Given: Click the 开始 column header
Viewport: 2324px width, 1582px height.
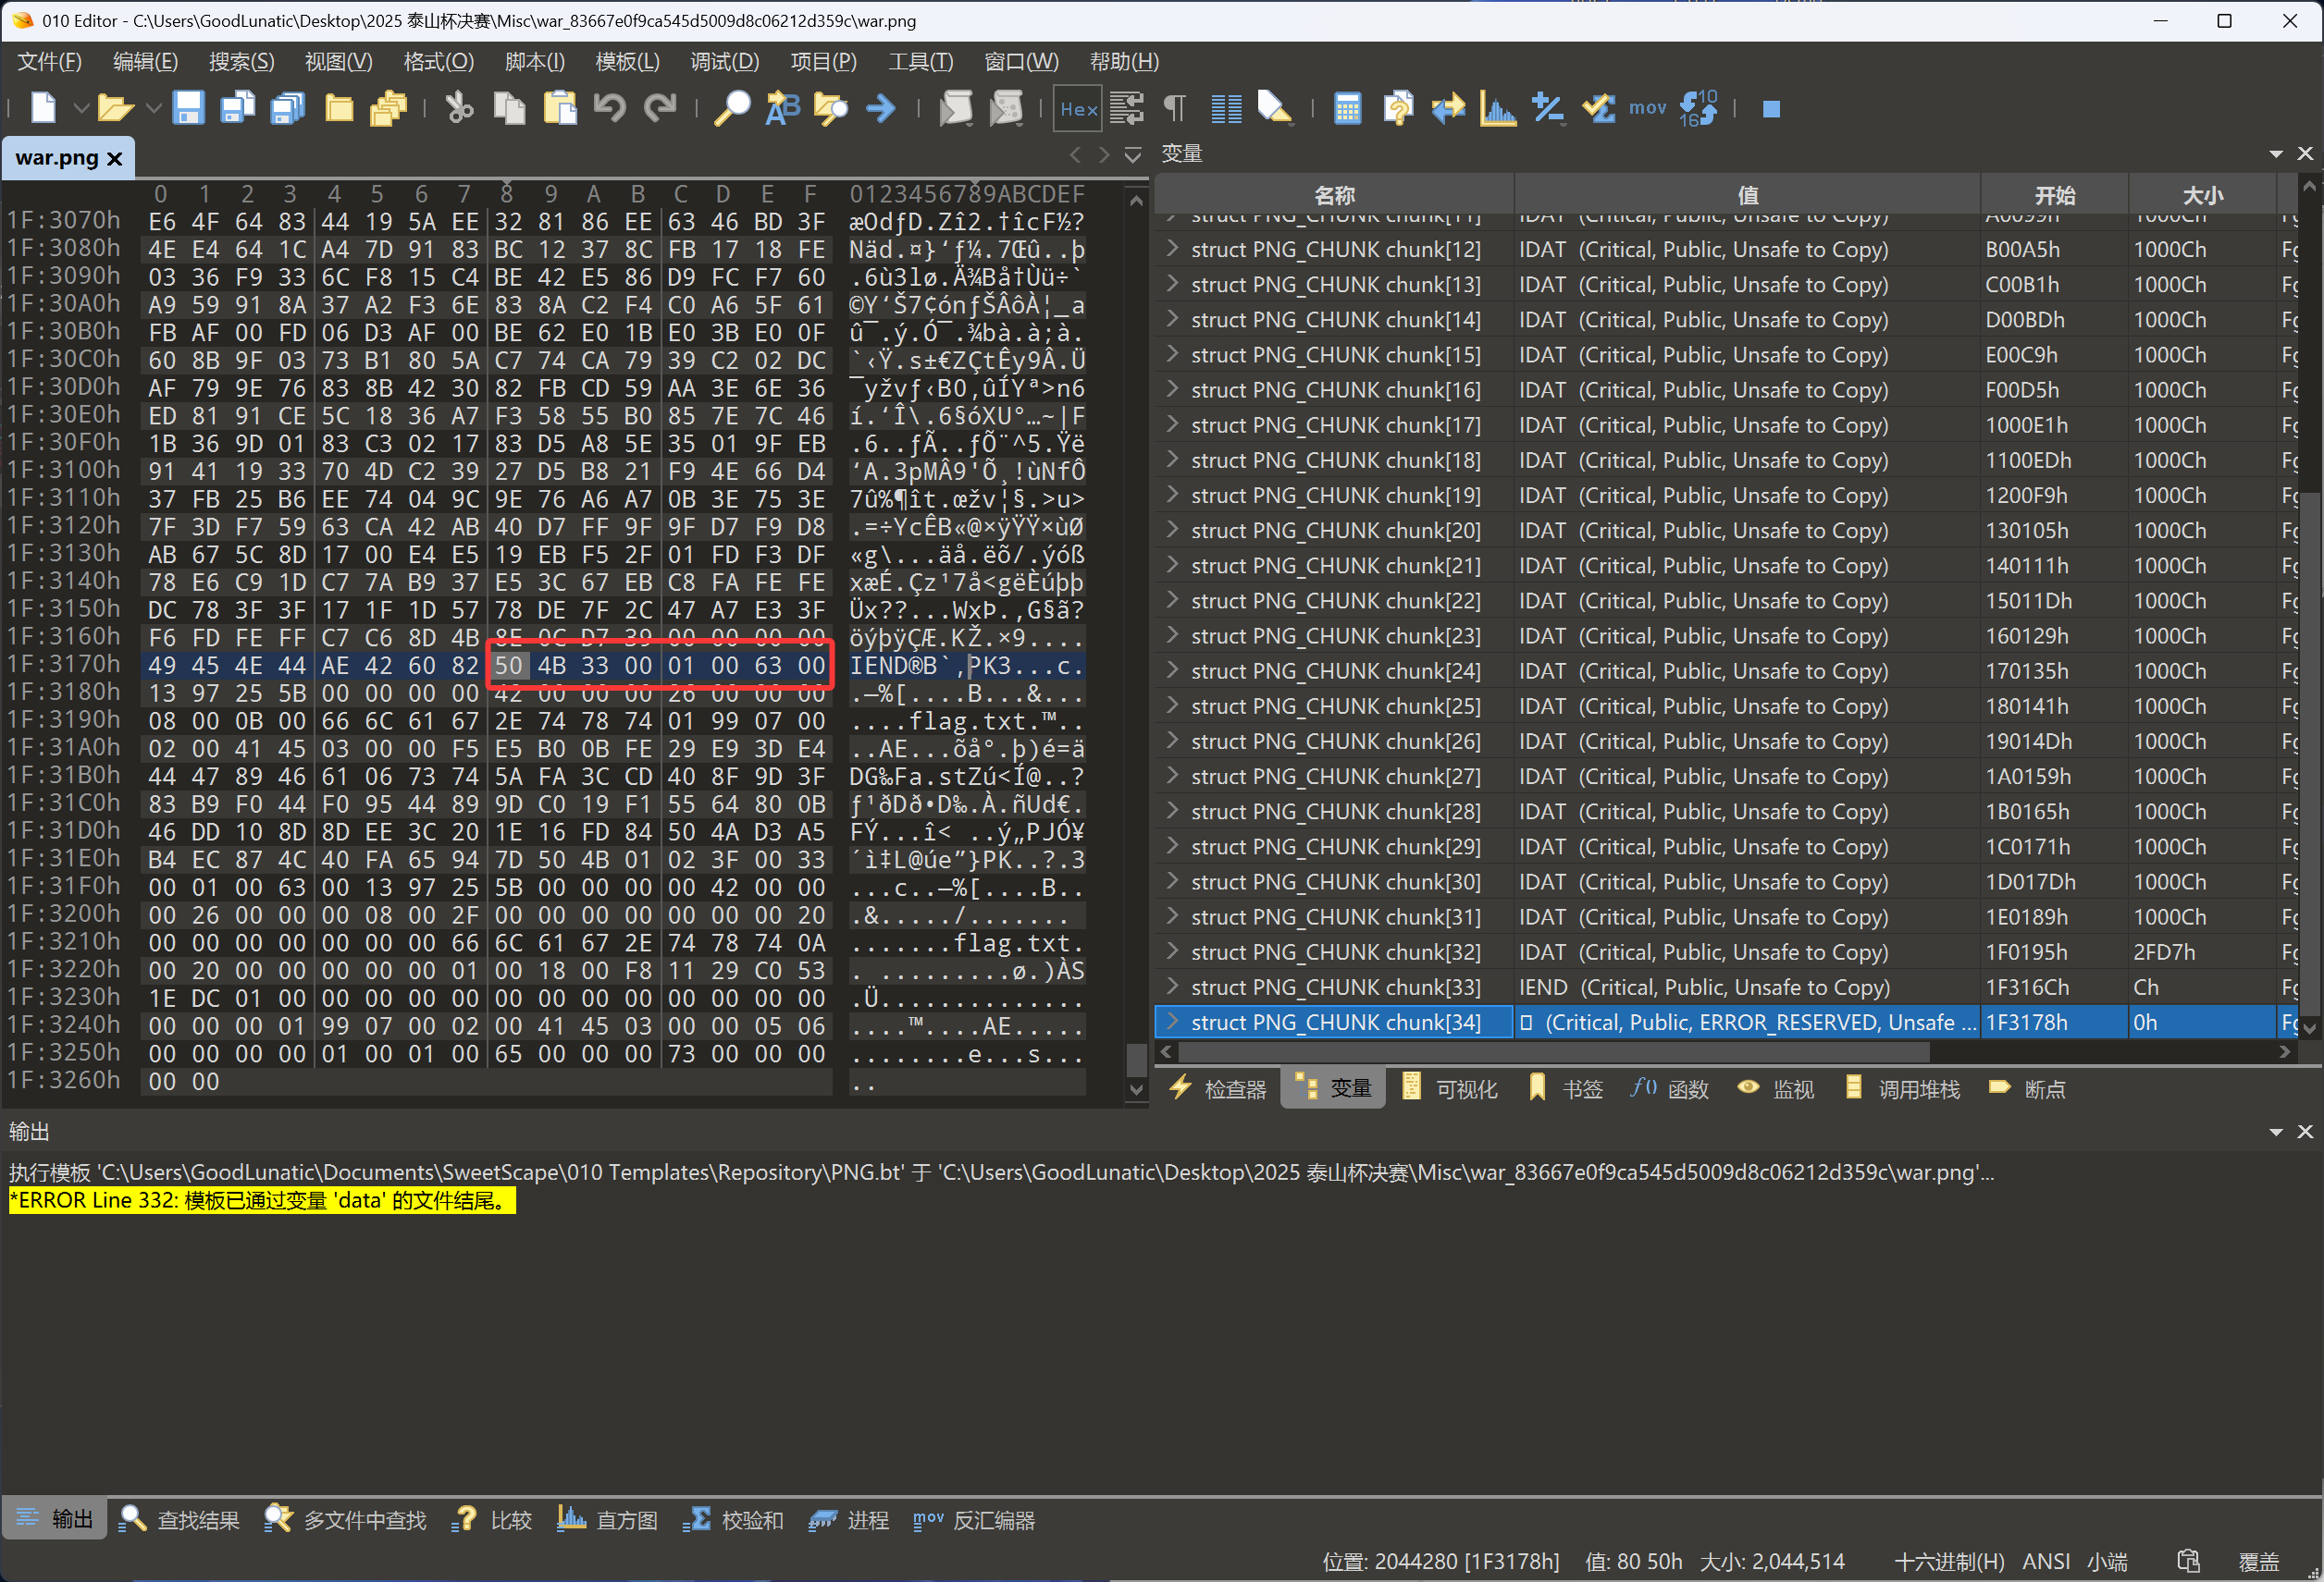Looking at the screenshot, I should tap(2054, 195).
